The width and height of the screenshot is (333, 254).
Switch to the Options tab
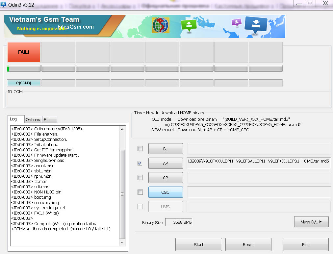point(33,120)
